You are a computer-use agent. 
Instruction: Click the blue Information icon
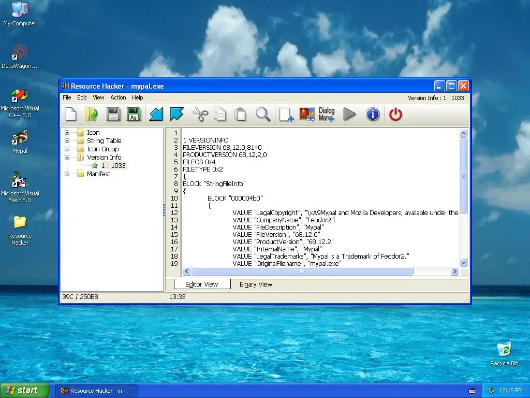pos(373,114)
